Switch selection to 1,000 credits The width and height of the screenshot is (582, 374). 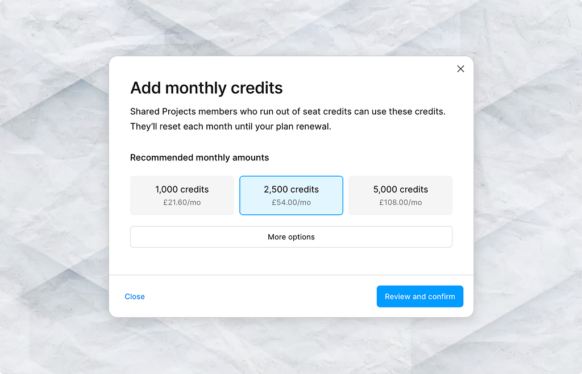(182, 195)
